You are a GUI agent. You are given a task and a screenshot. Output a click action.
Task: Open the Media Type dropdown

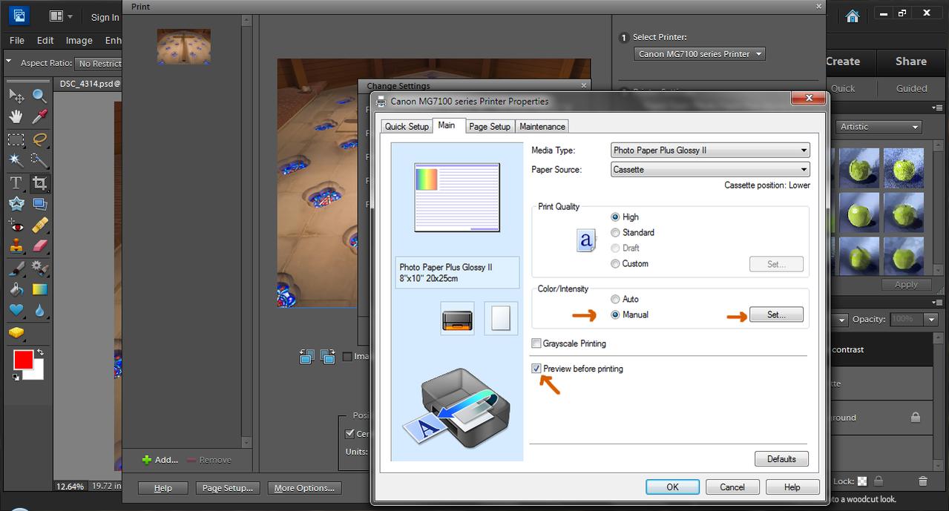point(709,151)
